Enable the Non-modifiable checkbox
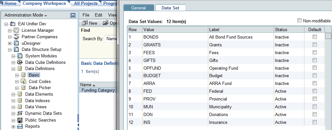332x130 pixels. [x=299, y=21]
